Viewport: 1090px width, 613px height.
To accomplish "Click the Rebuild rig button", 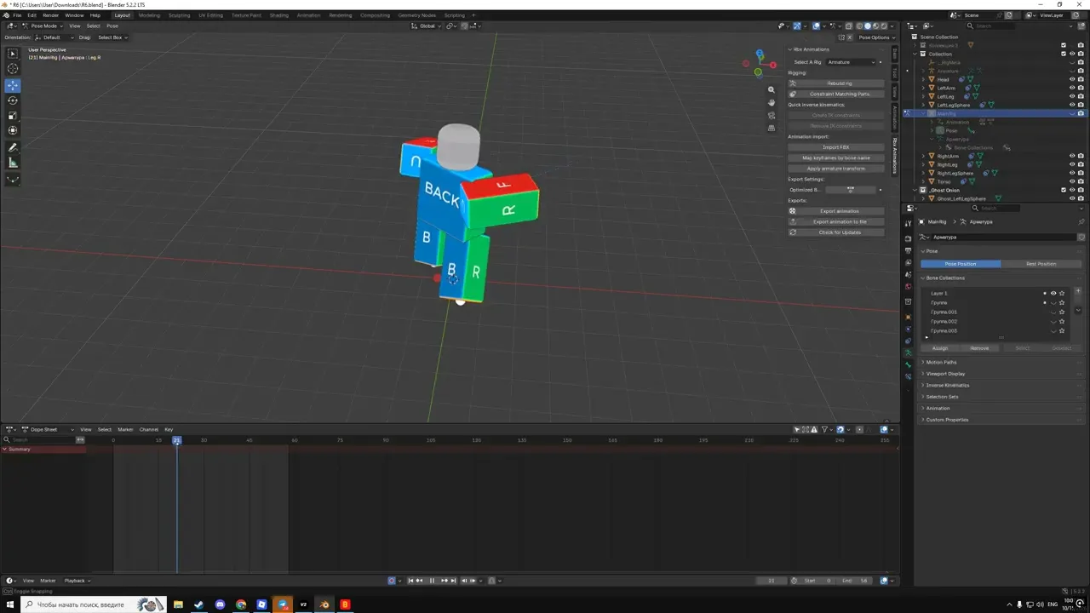I will click(836, 83).
